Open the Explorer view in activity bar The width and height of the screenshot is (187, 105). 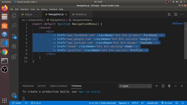point(14,15)
